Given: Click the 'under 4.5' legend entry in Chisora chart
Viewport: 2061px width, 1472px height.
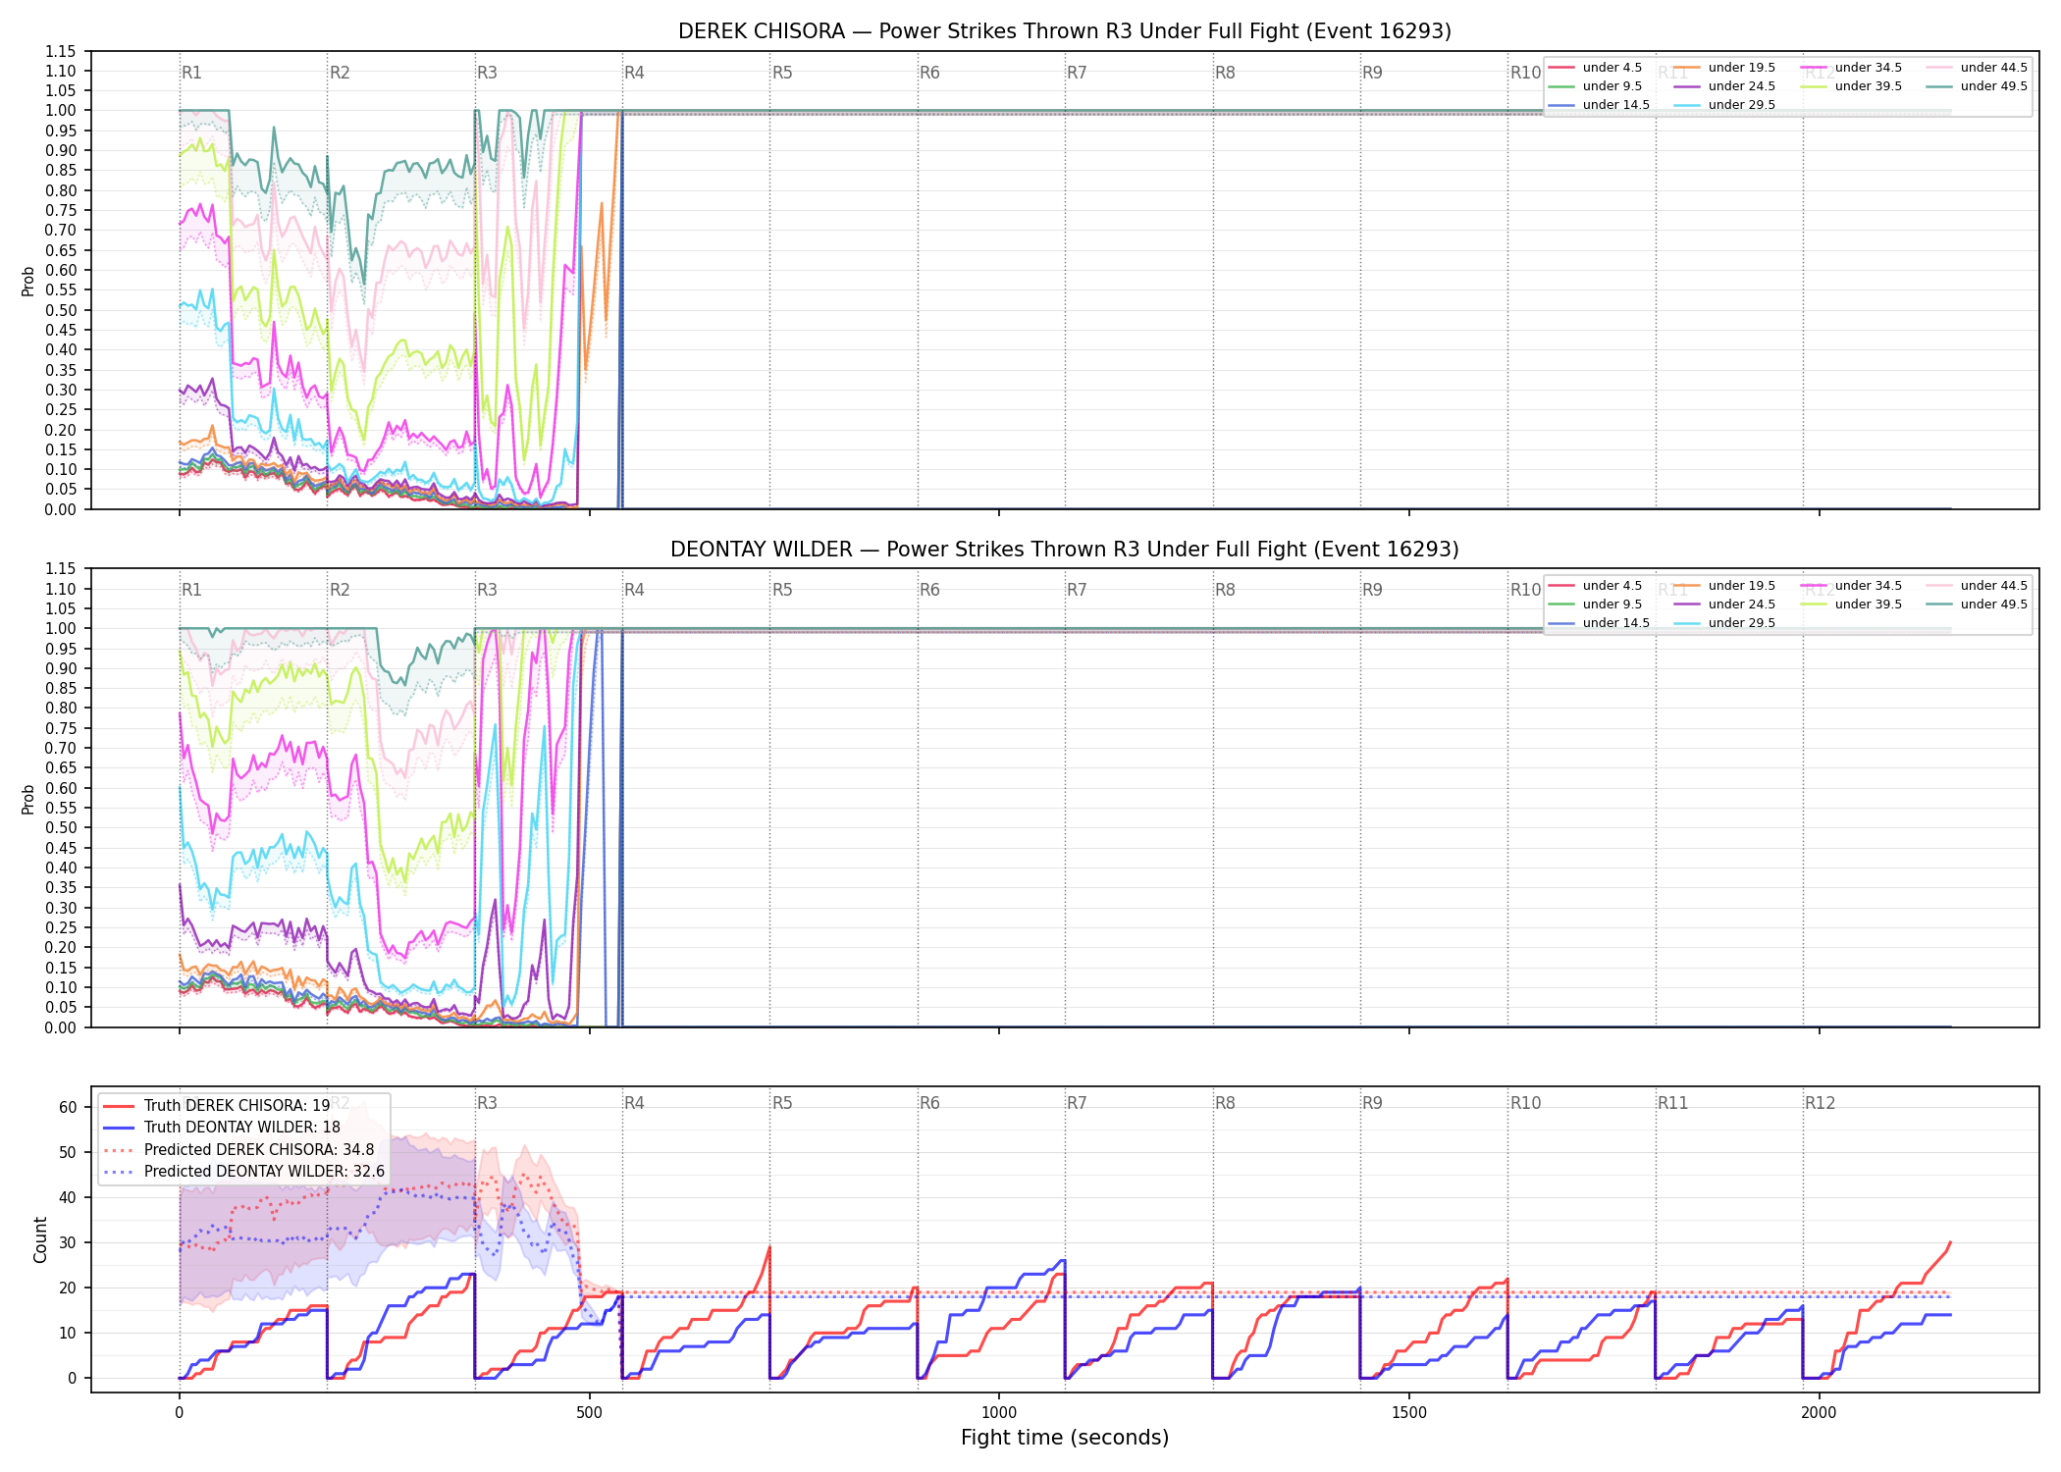Looking at the screenshot, I should point(1597,68).
